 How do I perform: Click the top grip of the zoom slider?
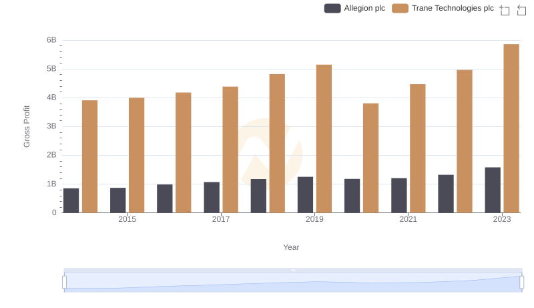pos(293,271)
